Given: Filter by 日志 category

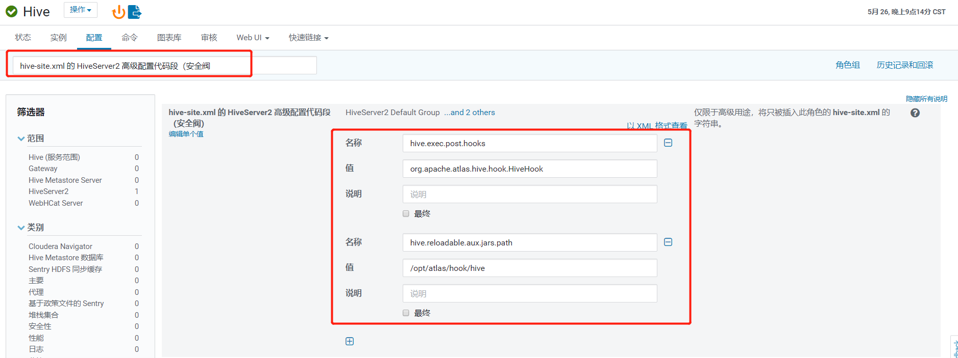Looking at the screenshot, I should [36, 349].
